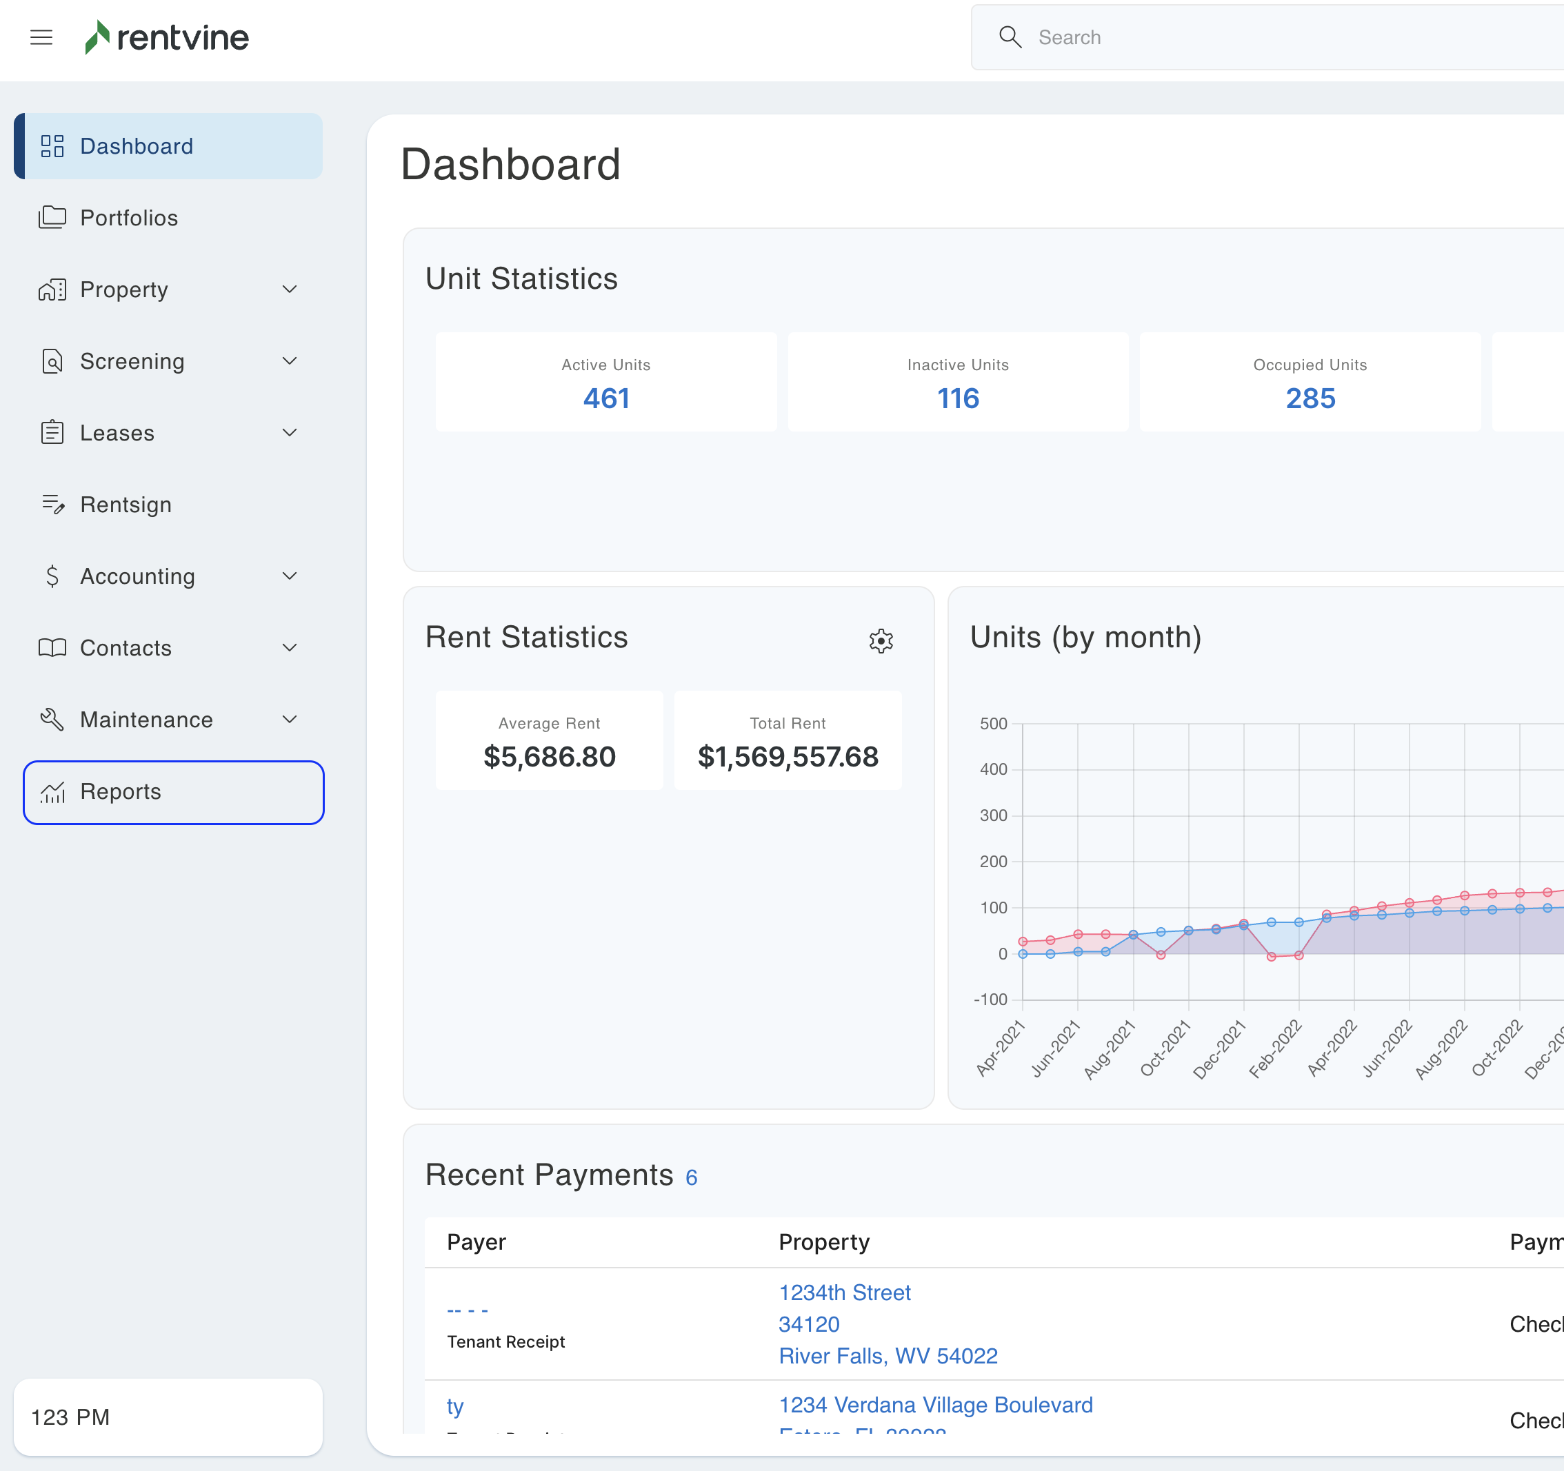Image resolution: width=1564 pixels, height=1471 pixels.
Task: Open Rent Statistics settings gear
Action: coord(881,641)
